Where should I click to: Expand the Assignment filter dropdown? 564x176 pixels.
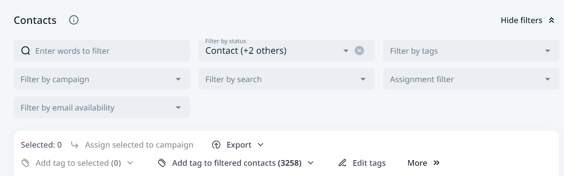(547, 79)
